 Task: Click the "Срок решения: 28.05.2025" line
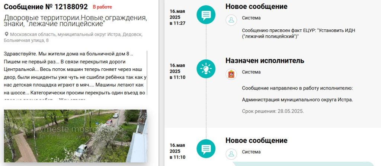(x=273, y=111)
